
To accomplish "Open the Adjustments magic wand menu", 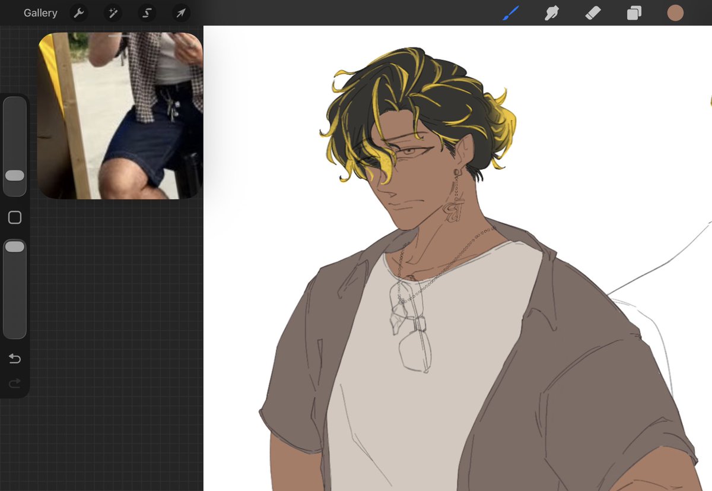I will click(112, 13).
